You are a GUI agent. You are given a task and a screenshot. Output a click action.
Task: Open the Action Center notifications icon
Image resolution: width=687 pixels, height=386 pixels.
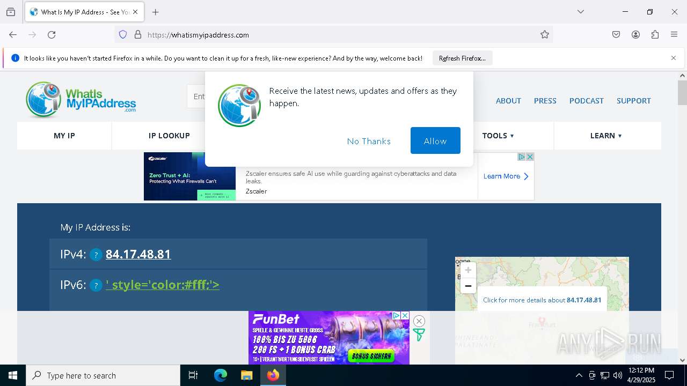[669, 375]
